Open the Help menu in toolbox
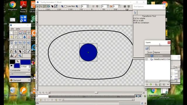This screenshot has height=105, width=187. 18,29
